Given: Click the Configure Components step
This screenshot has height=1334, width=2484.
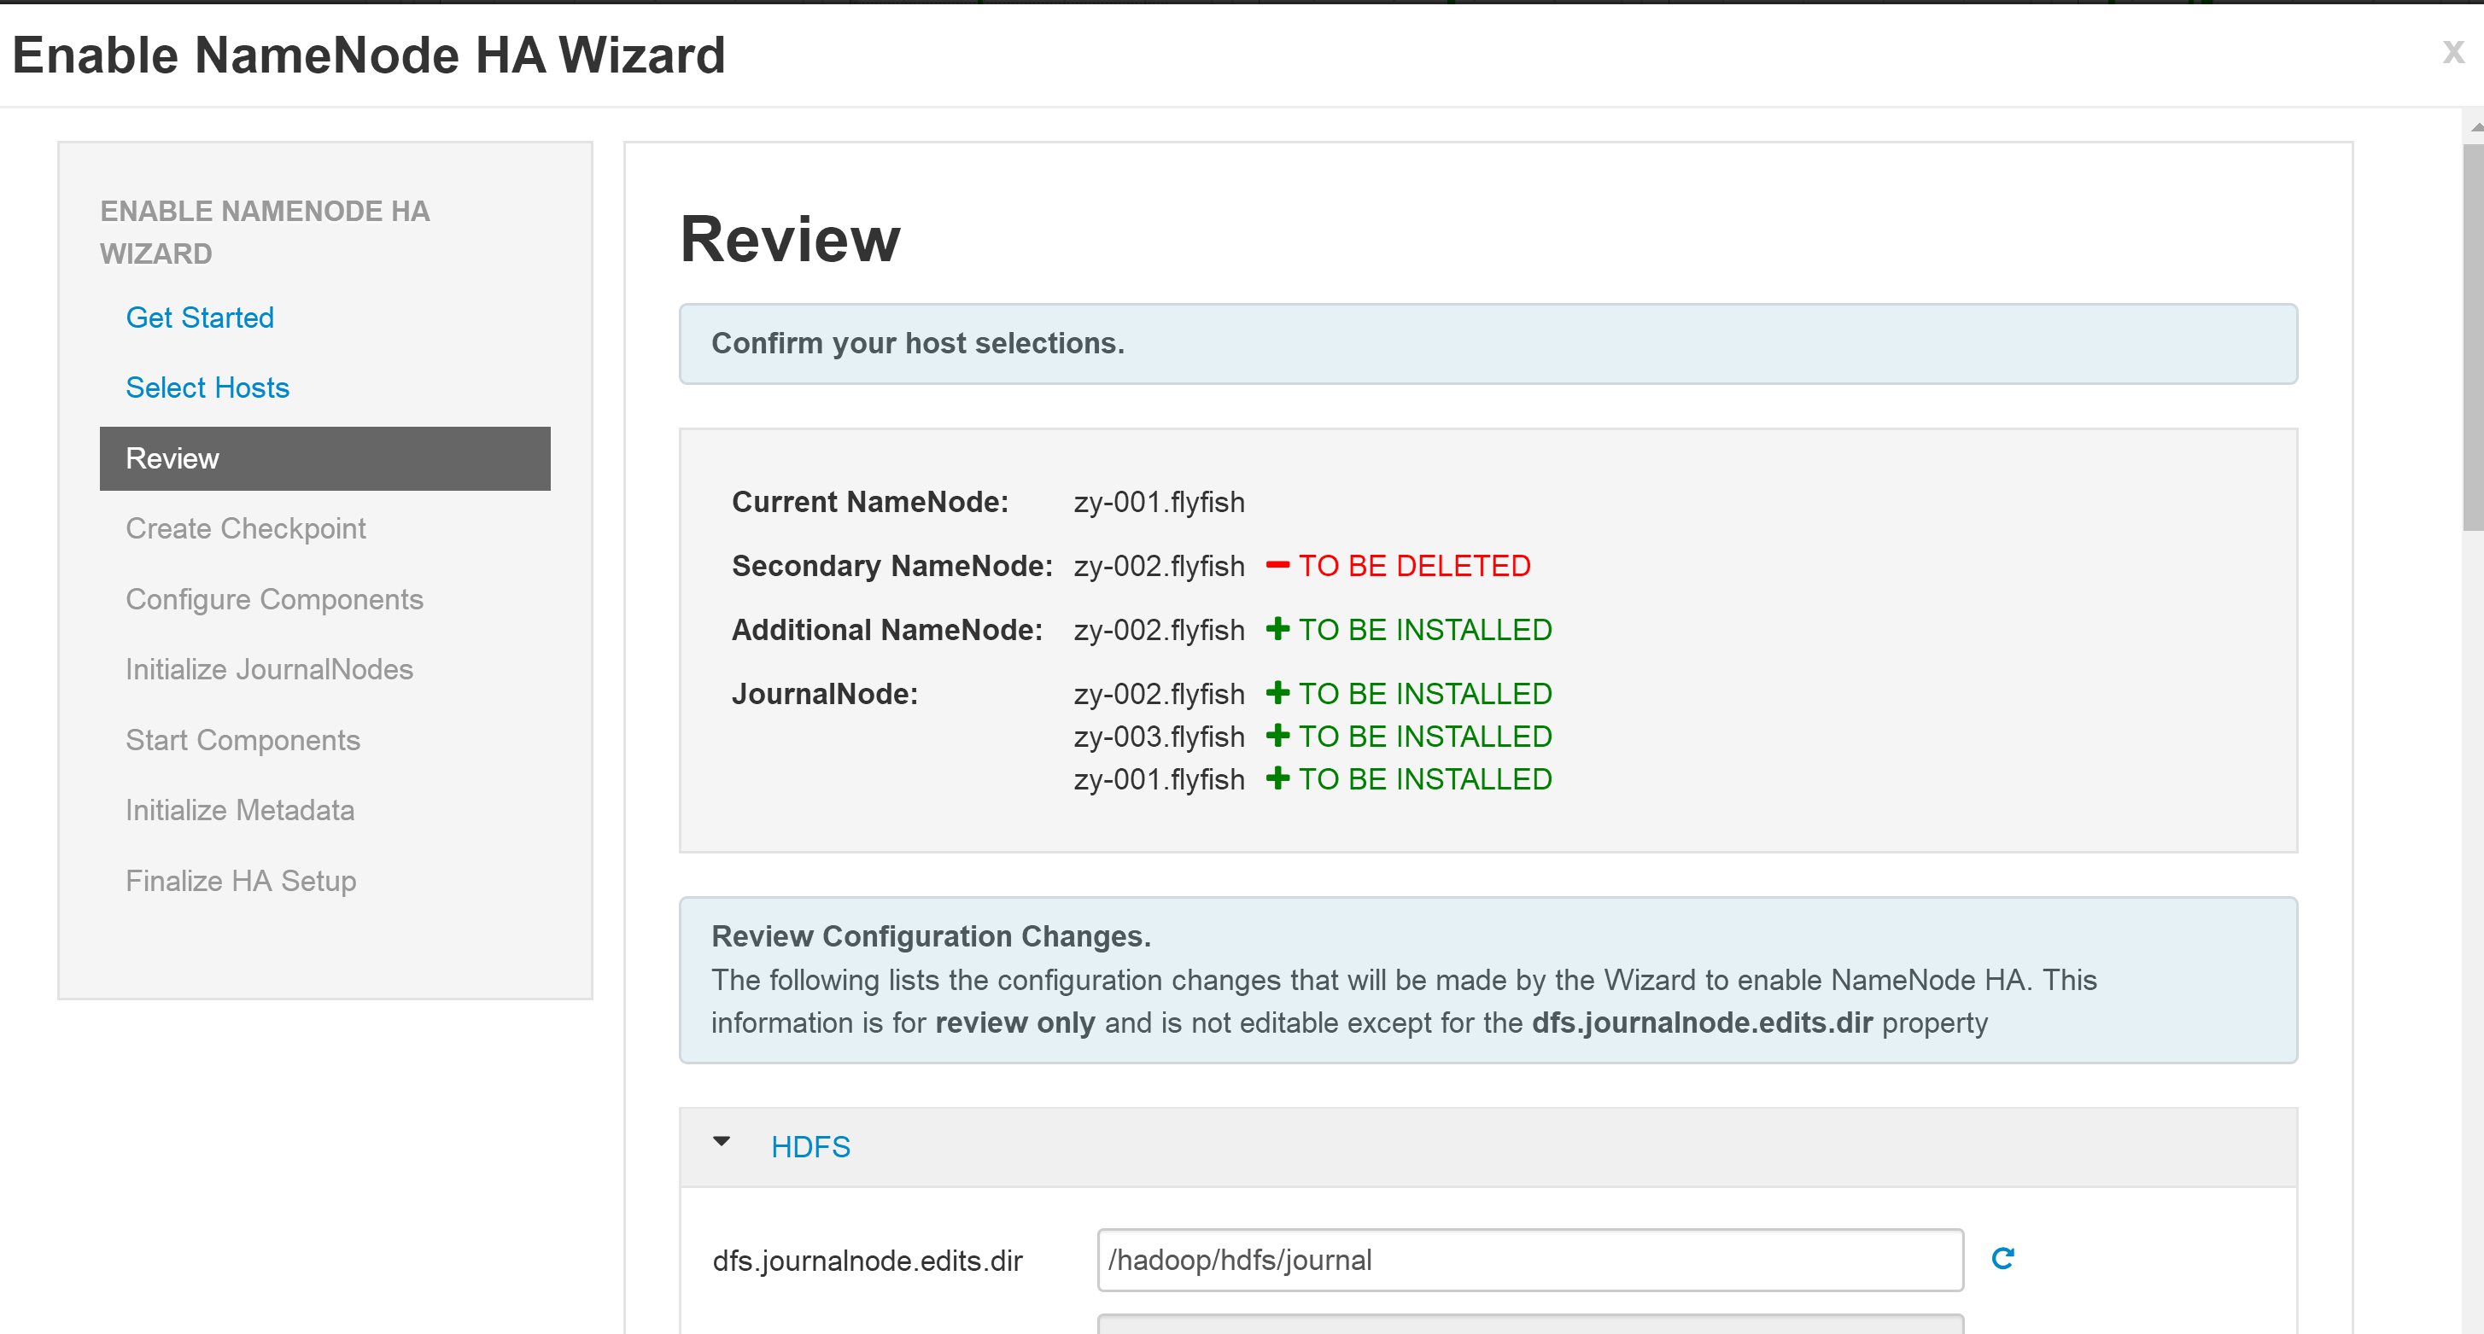Looking at the screenshot, I should pyautogui.click(x=272, y=598).
